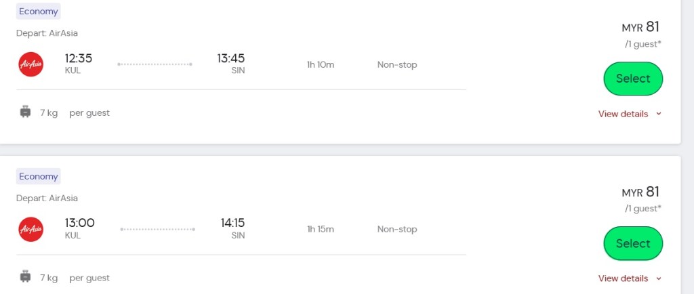Click baggage icon on the 12:35 flight
694x294 pixels.
26,112
